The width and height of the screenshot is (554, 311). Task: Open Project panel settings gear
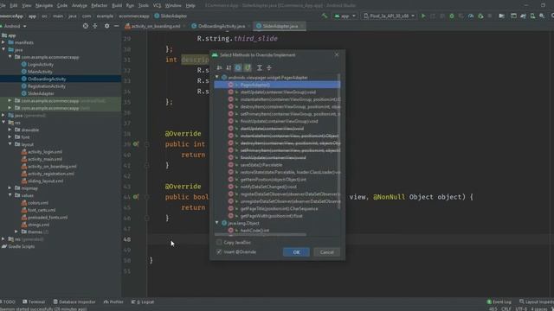click(x=106, y=26)
